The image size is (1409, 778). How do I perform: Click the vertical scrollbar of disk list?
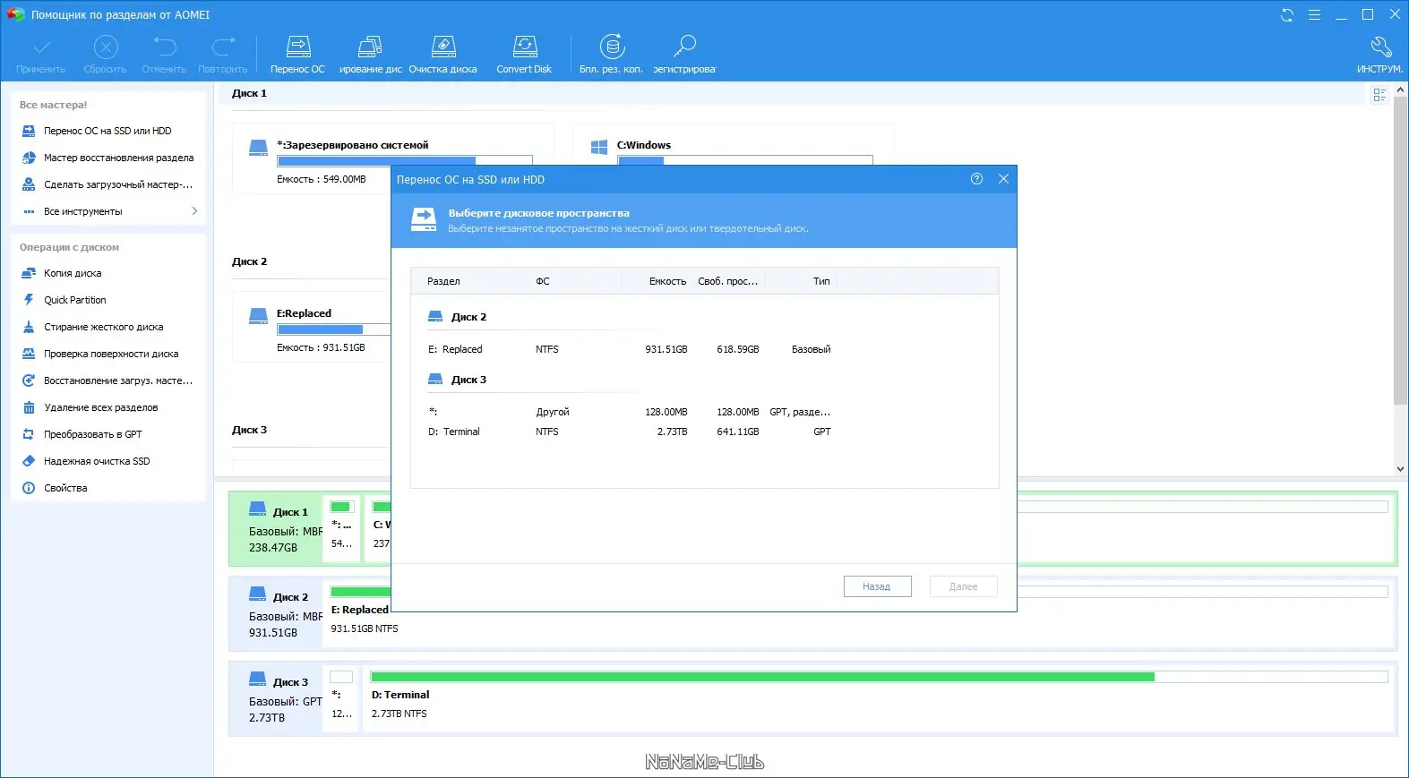(x=1400, y=251)
